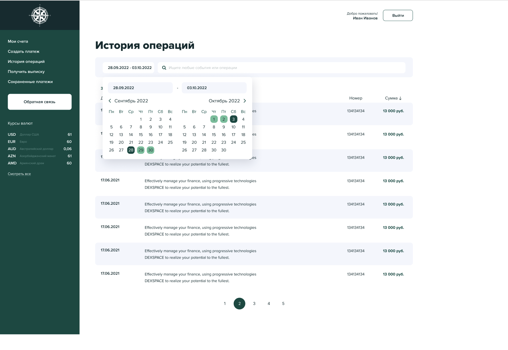This screenshot has width=508, height=350.
Task: Click the Номер column header
Action: [356, 98]
